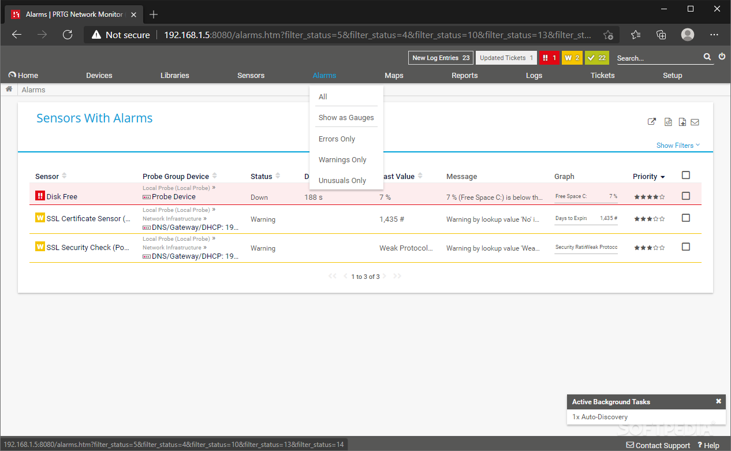Select Errors Only from Alarms menu
The width and height of the screenshot is (731, 451).
[x=346, y=139]
